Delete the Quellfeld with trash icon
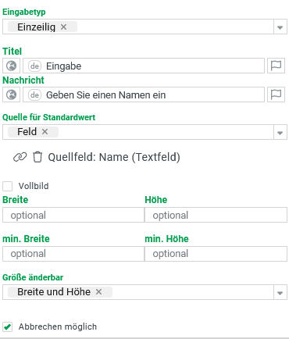289x339 pixels. [37, 157]
